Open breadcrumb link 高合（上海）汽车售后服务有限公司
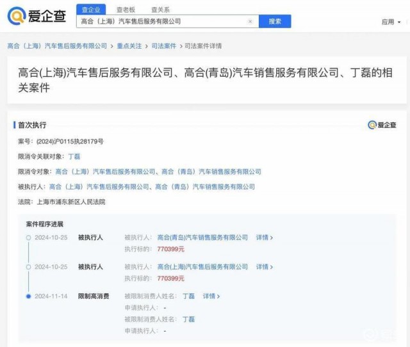The image size is (410, 347). pyautogui.click(x=57, y=46)
